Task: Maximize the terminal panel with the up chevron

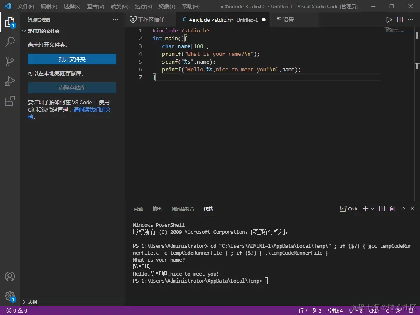Action: click(403, 209)
